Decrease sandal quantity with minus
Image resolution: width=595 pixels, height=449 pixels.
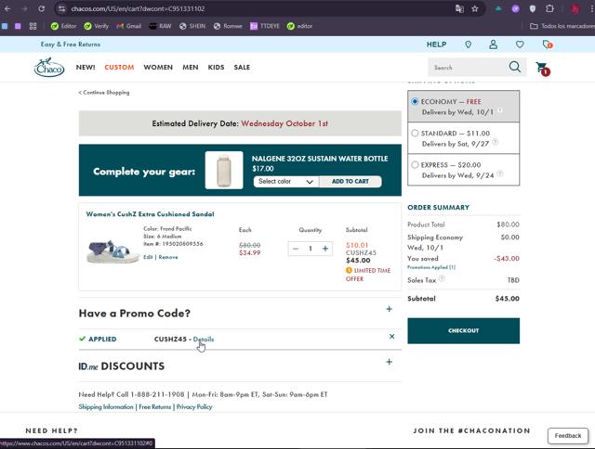296,249
